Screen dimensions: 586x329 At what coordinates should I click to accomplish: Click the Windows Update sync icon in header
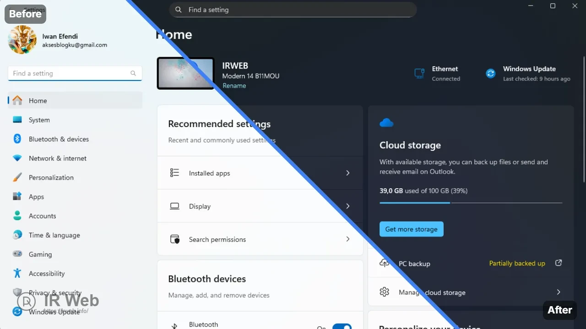[x=491, y=73]
